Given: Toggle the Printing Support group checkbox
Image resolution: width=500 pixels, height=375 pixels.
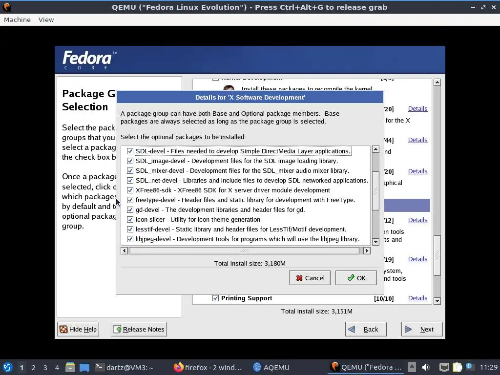Looking at the screenshot, I should point(215,298).
